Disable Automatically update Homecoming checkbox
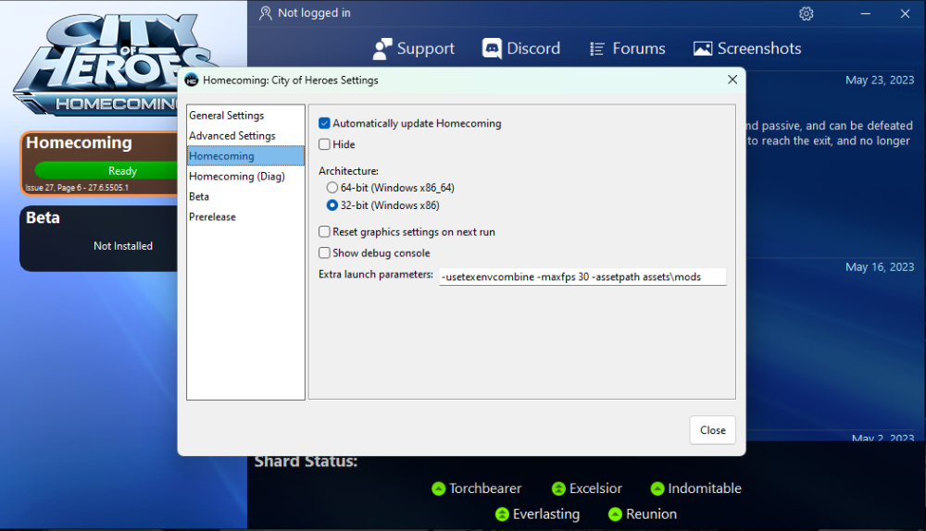Image resolution: width=926 pixels, height=531 pixels. tap(324, 123)
